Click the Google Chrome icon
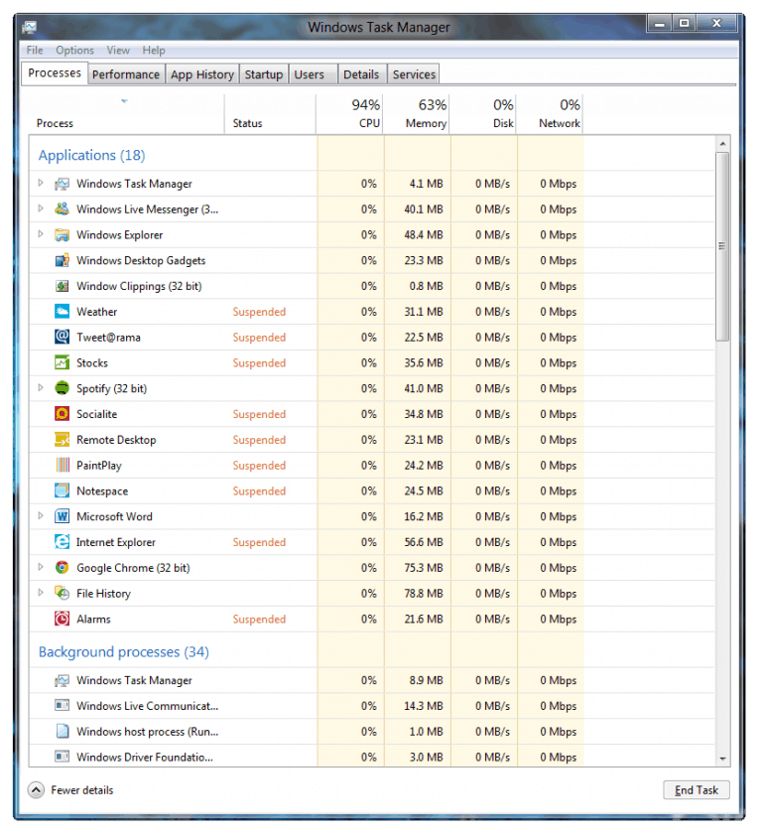The height and width of the screenshot is (837, 762). [x=62, y=568]
